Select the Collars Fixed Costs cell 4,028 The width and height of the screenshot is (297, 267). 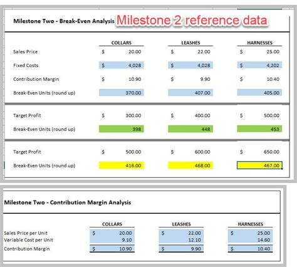pyautogui.click(x=122, y=65)
